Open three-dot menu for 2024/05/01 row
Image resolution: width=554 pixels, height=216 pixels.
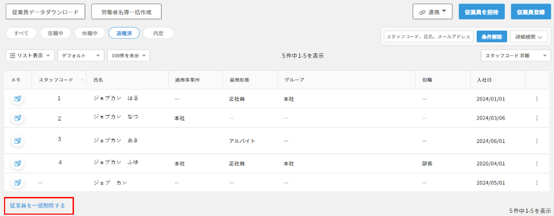(537, 183)
